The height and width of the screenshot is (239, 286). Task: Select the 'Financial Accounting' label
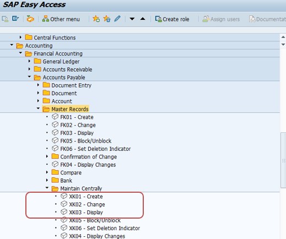tap(58, 53)
